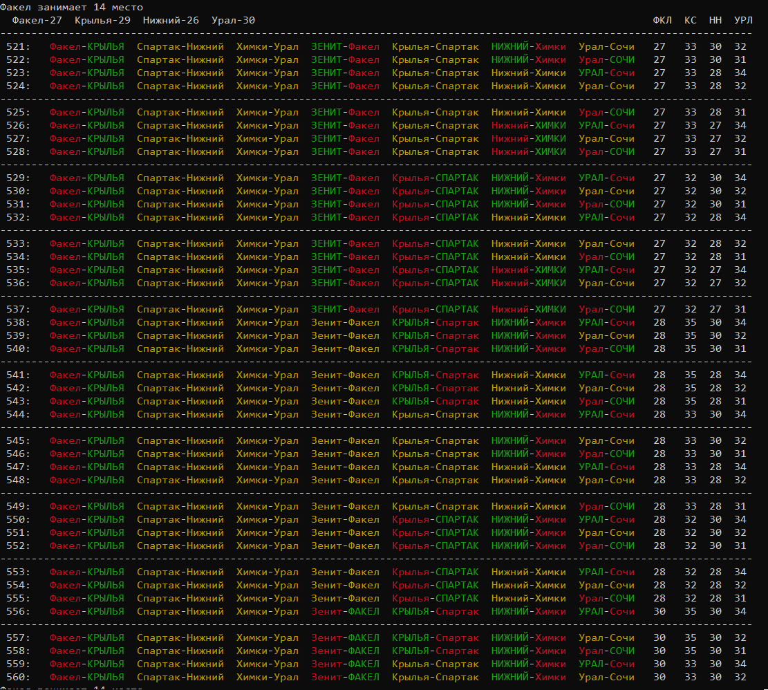Image resolution: width=768 pixels, height=690 pixels.
Task: Click row number '533:'
Action: tap(18, 244)
